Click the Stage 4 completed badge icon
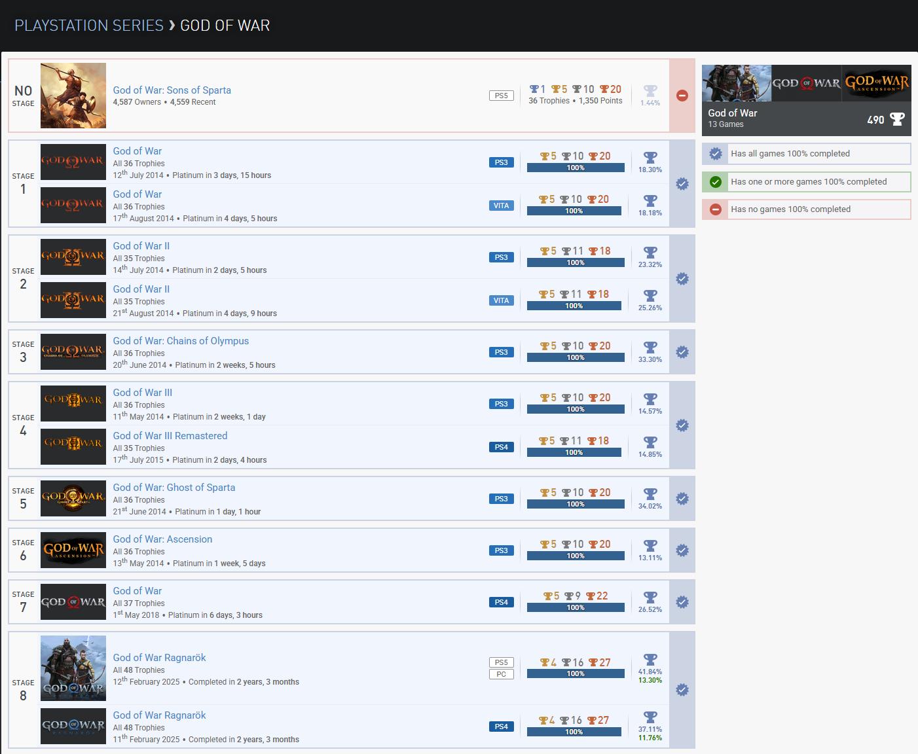Viewport: 918px width, 754px height. tap(682, 425)
